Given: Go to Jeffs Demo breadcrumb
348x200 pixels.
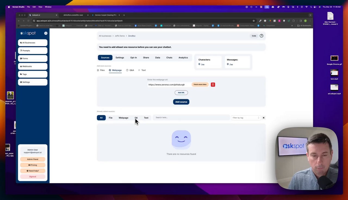Looking at the screenshot, I should tap(120, 36).
